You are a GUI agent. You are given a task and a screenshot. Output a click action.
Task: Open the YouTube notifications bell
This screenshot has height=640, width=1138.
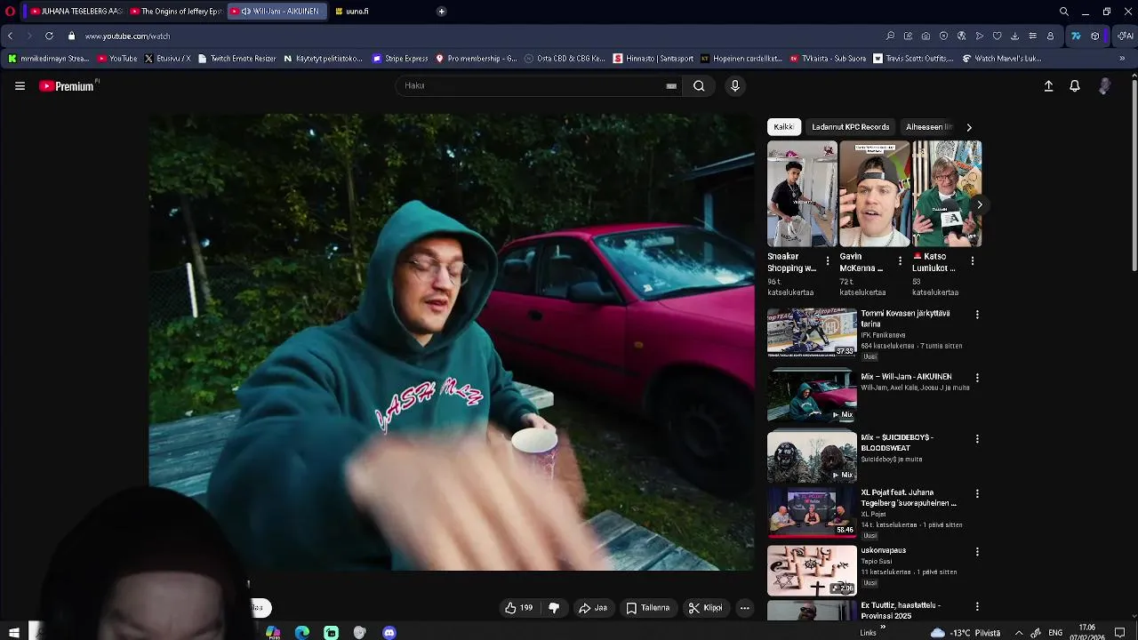(1075, 86)
